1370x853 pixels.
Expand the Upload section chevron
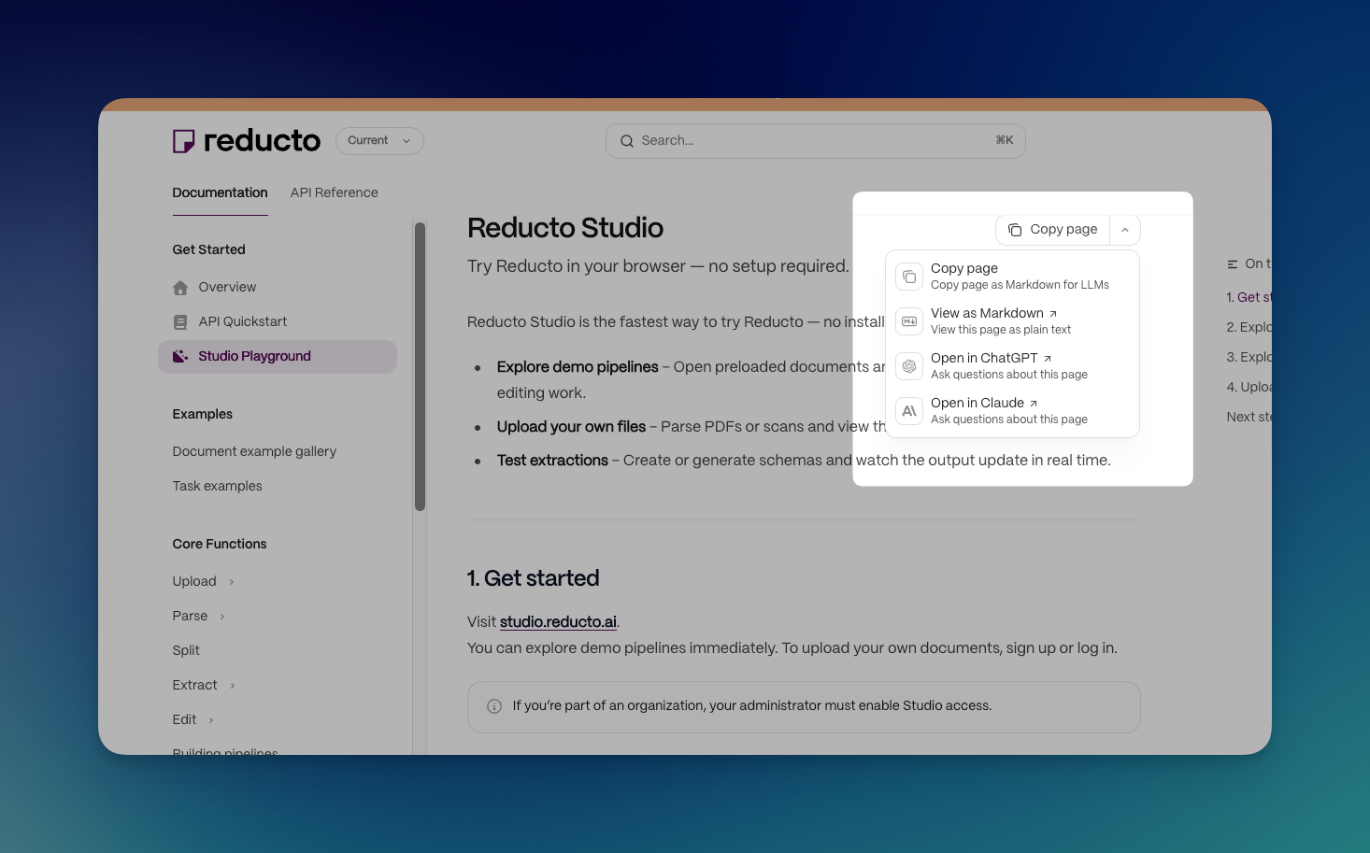point(232,582)
